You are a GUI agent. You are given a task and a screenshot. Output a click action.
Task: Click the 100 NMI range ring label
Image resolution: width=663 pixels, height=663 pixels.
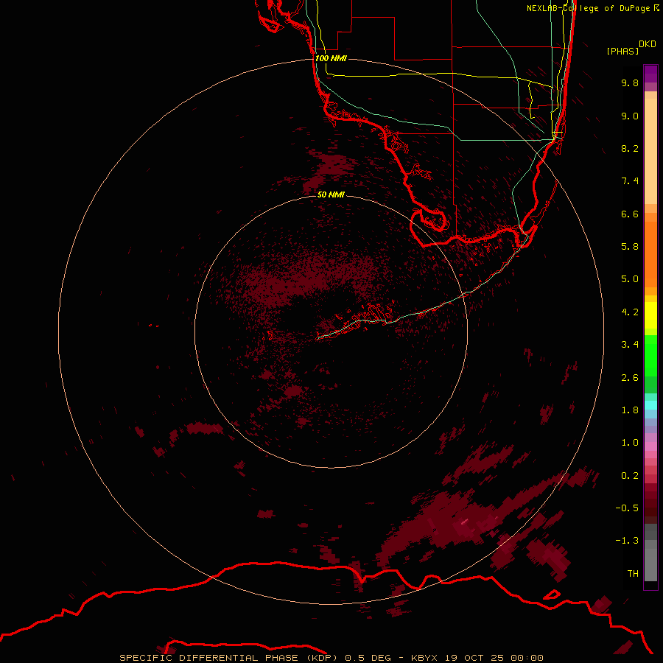click(x=331, y=58)
